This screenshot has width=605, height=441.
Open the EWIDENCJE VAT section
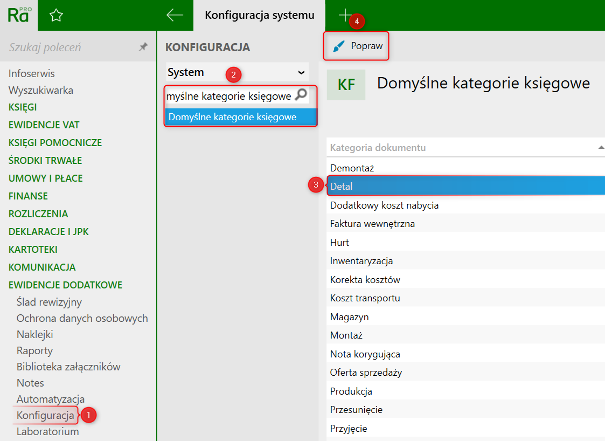[x=44, y=125]
